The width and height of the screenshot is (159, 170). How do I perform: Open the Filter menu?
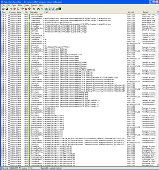(x=20, y=5)
